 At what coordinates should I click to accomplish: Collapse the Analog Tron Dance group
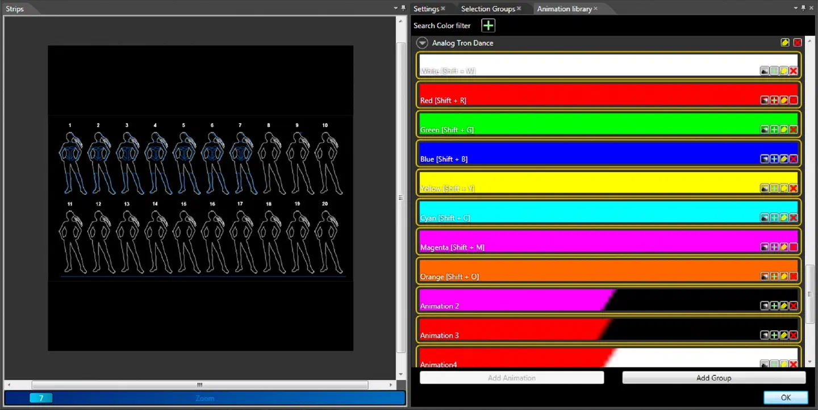(x=422, y=43)
